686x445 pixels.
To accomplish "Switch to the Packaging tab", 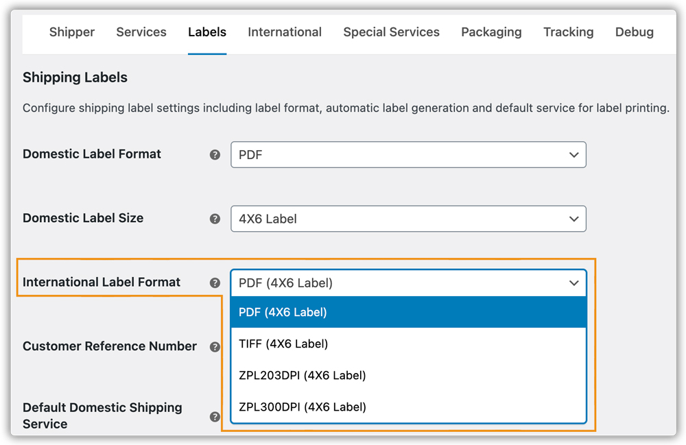I will click(x=491, y=32).
